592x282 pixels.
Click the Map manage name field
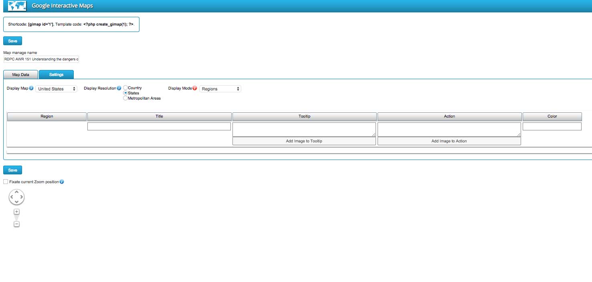[x=41, y=59]
